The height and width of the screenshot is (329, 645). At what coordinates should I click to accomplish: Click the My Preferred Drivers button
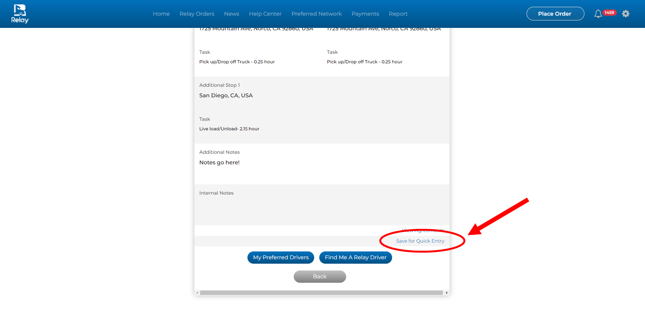(281, 257)
